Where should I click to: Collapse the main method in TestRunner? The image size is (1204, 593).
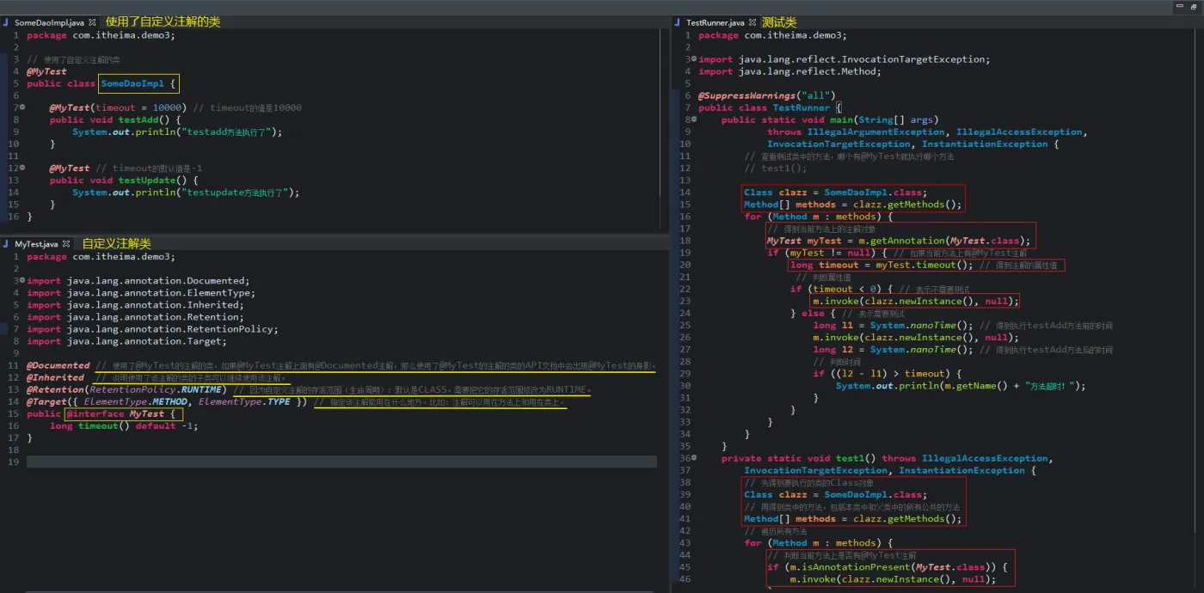(694, 120)
